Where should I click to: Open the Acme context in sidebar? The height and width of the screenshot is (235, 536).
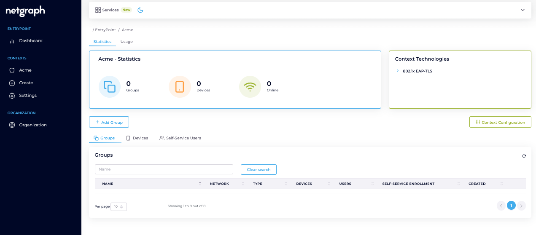point(25,70)
